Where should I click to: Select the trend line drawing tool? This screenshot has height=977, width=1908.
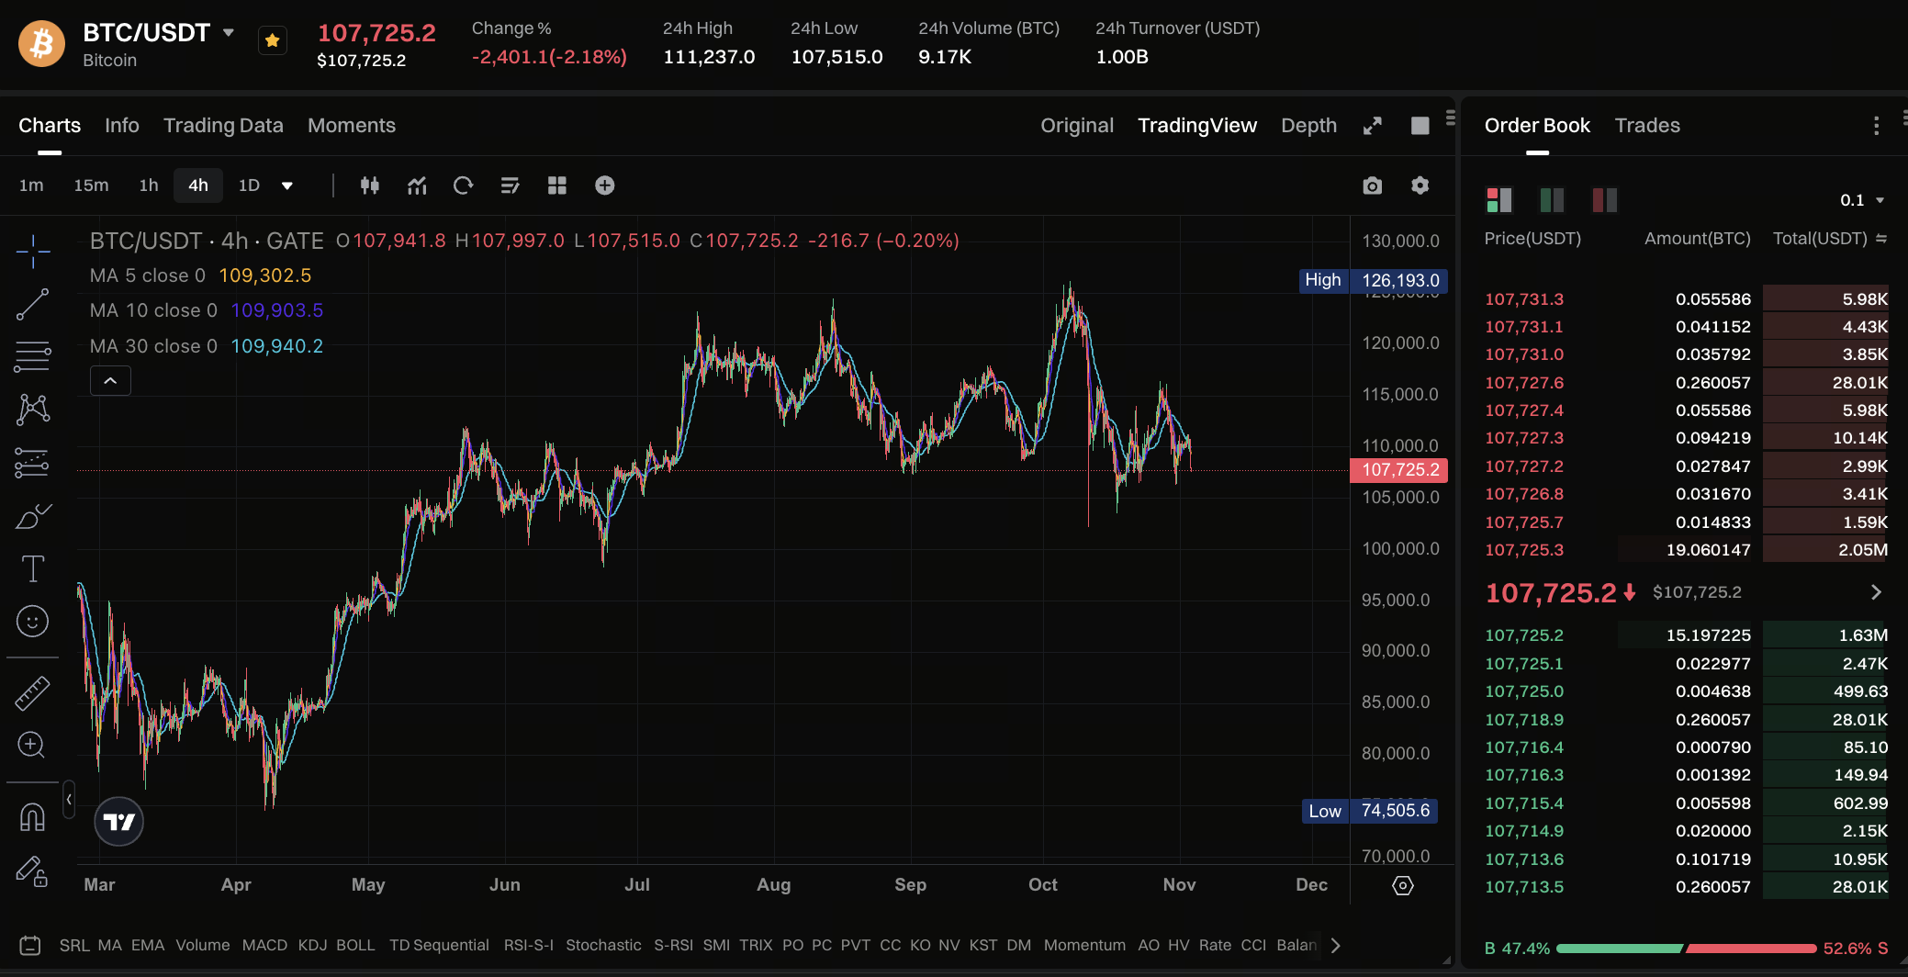pos(33,304)
